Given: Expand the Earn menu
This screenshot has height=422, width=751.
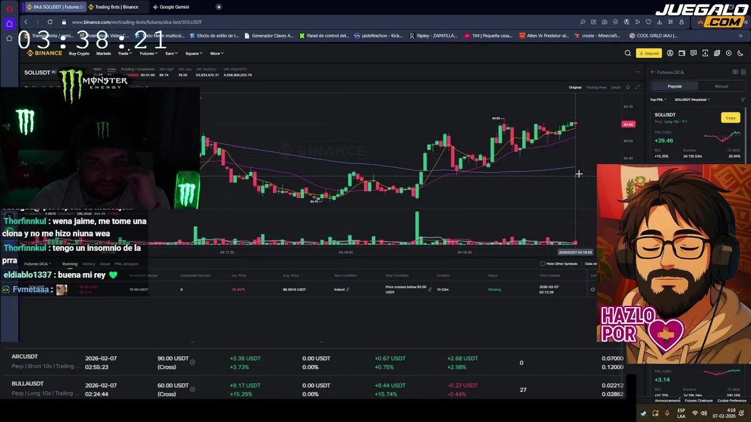Looking at the screenshot, I should pos(171,53).
